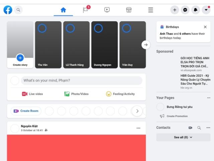Click the What's on your mind field
Viewport: 214px width, 161px height.
tap(82, 80)
